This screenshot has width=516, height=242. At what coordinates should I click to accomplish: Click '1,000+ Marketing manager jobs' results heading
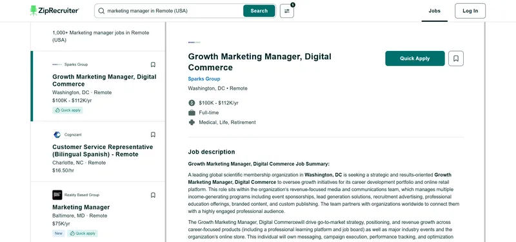(101, 36)
